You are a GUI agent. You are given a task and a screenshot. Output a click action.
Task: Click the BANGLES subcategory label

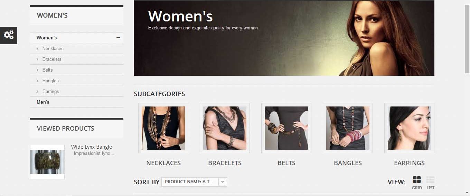click(x=348, y=163)
